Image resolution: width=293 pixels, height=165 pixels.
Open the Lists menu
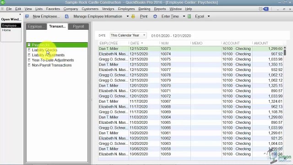click(x=39, y=9)
